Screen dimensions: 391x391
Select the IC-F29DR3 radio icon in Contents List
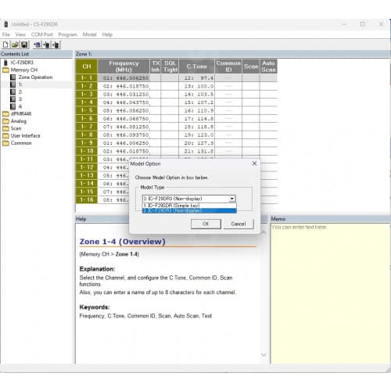[5, 63]
